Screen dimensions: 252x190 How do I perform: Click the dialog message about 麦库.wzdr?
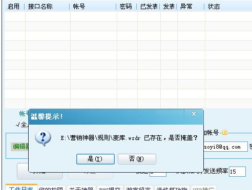tap(129, 138)
